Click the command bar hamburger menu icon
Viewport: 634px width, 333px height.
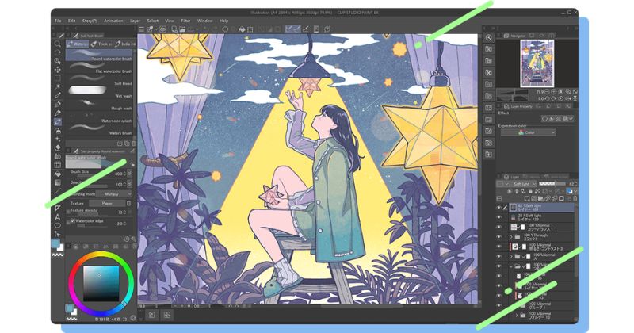point(142,29)
